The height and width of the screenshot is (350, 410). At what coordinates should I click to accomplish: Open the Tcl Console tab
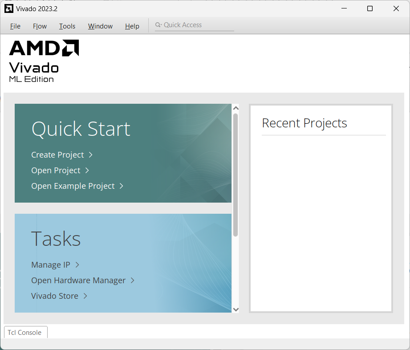click(26, 332)
